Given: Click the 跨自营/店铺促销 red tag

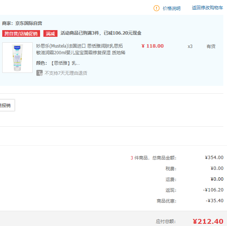Looking at the screenshot, I should pyautogui.click(x=21, y=33).
